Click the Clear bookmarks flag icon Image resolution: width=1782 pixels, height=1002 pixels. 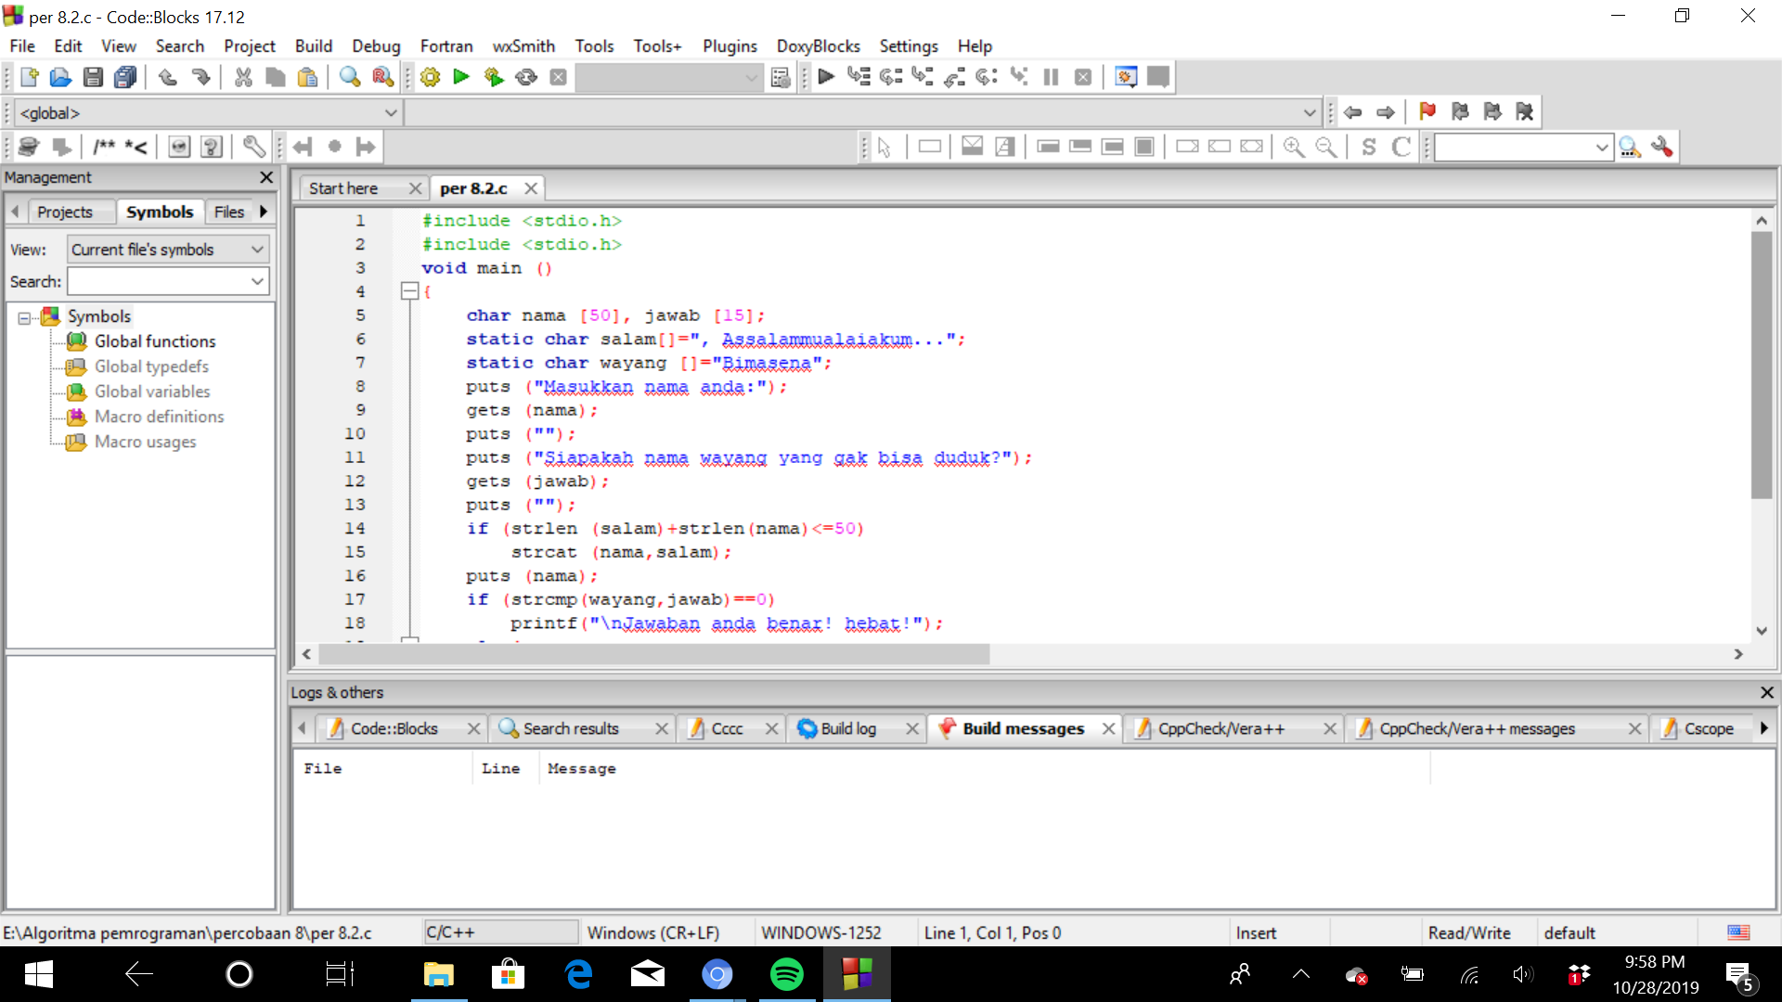[x=1524, y=112]
